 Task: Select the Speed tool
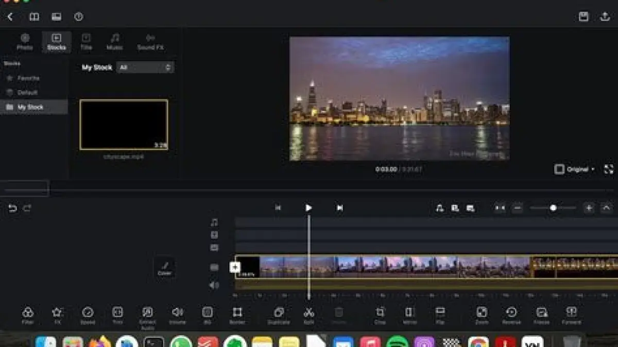88,313
